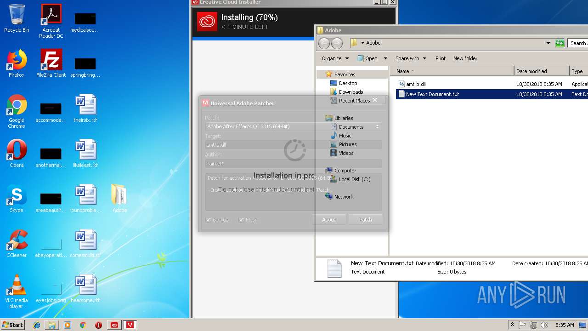Select the Adobe folder on the desktop
Image resolution: width=588 pixels, height=331 pixels.
119,199
